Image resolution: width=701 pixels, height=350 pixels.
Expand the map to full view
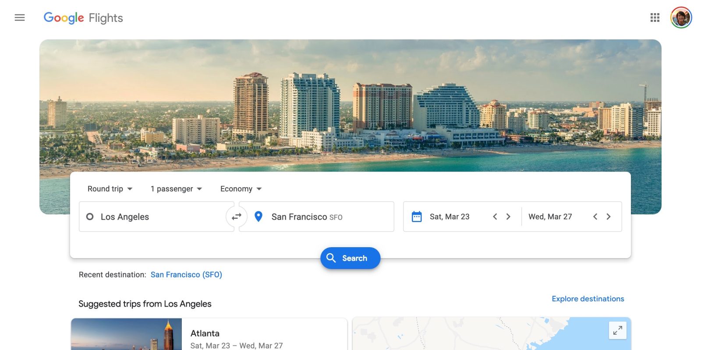[x=617, y=330]
